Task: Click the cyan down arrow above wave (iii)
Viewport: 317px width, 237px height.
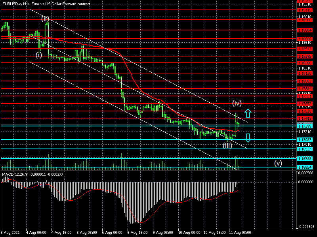Action: (x=248, y=137)
